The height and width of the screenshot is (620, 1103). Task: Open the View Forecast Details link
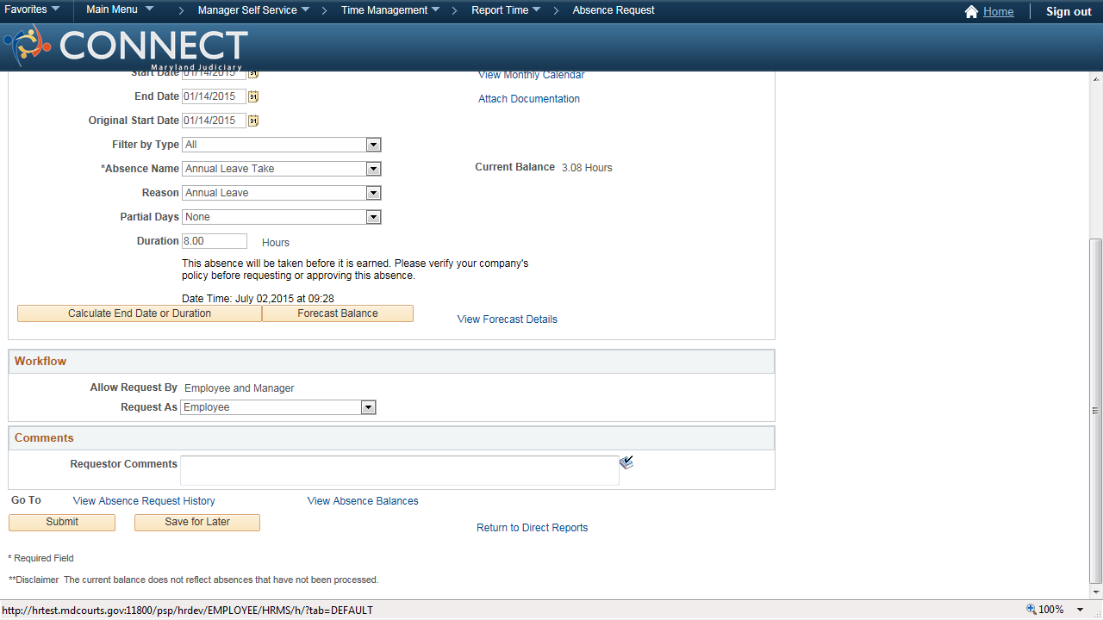(507, 319)
